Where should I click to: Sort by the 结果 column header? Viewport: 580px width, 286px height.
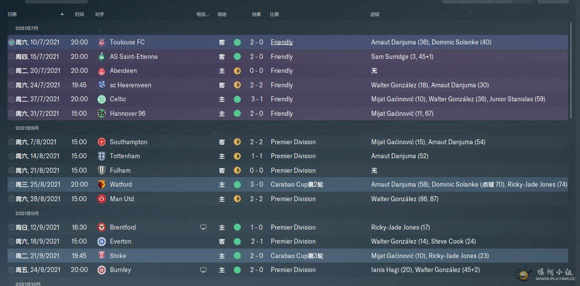(256, 14)
